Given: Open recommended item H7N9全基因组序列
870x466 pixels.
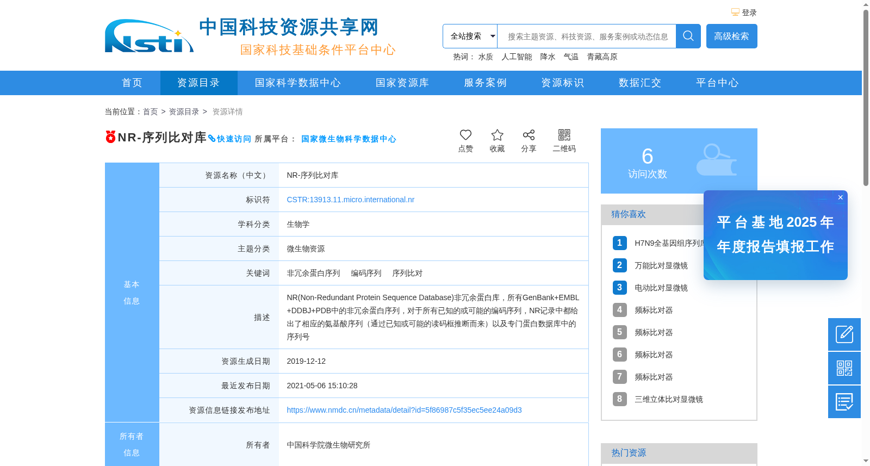Looking at the screenshot, I should 669,243.
